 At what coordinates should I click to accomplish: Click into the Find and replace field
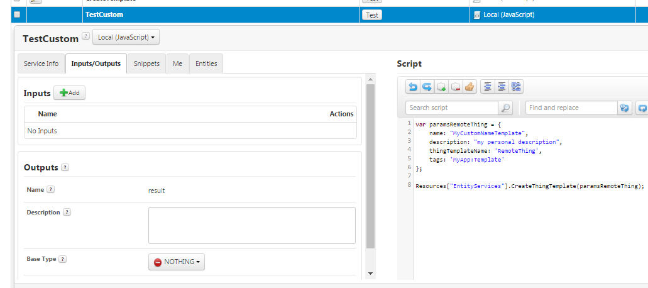tap(571, 108)
